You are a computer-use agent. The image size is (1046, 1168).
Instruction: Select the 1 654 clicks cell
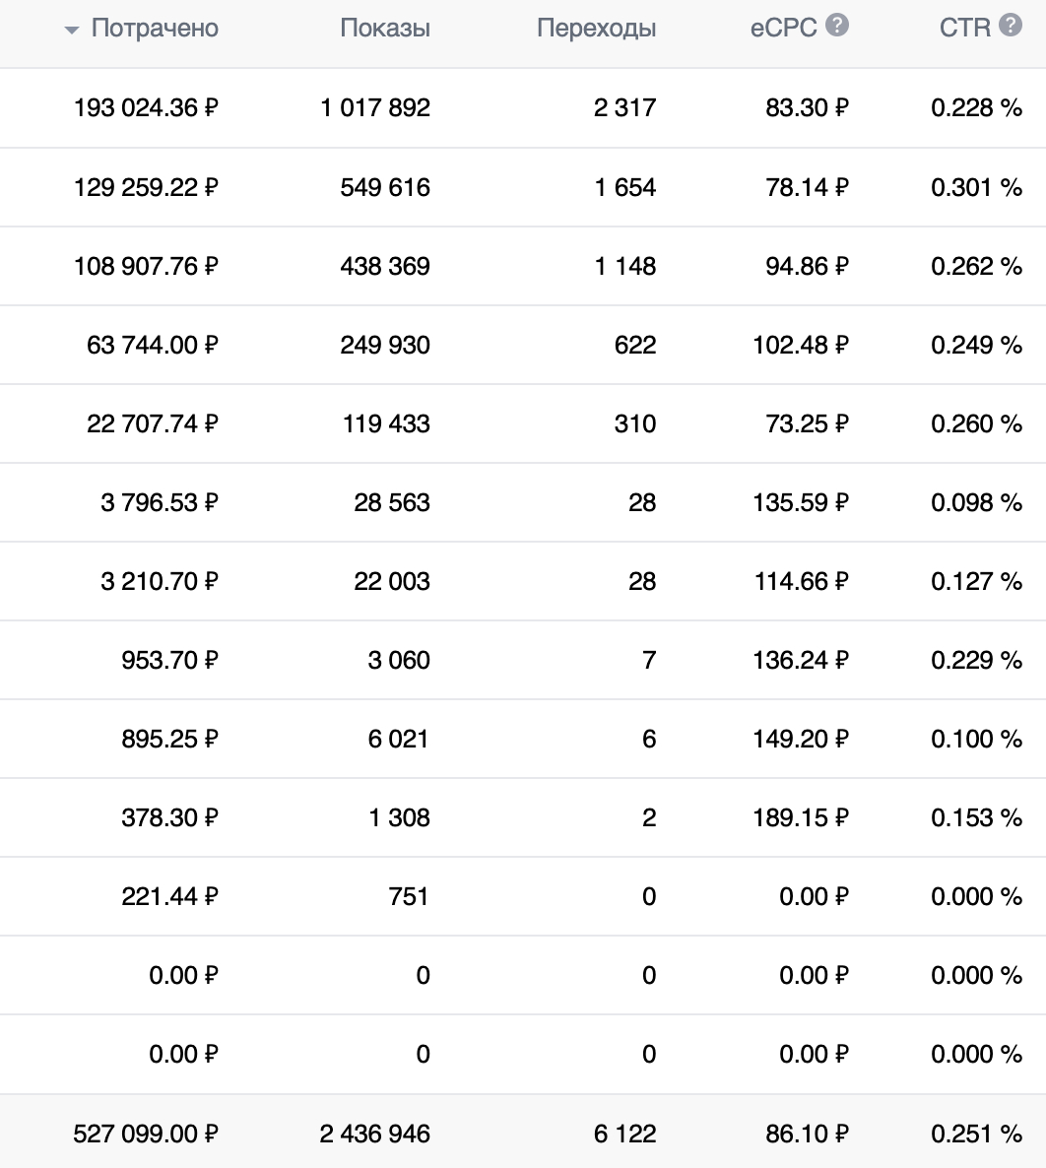click(x=624, y=187)
